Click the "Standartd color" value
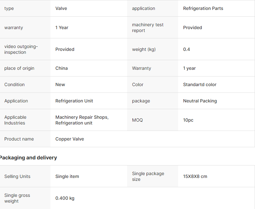Image resolution: width=255 pixels, height=209 pixels. [x=200, y=84]
